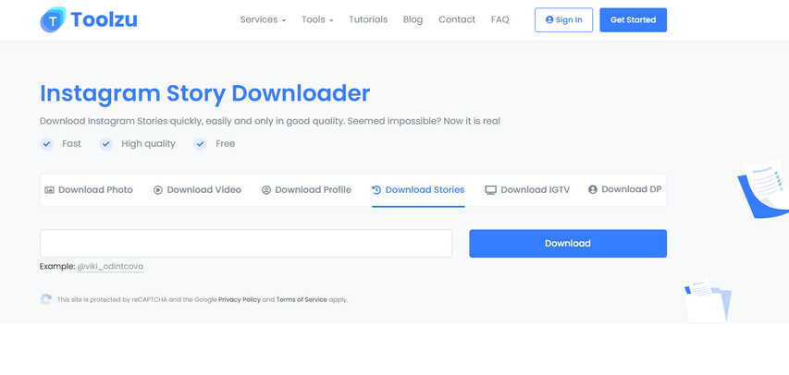Switch to the Download Profile tab
789x375 pixels.
(306, 190)
